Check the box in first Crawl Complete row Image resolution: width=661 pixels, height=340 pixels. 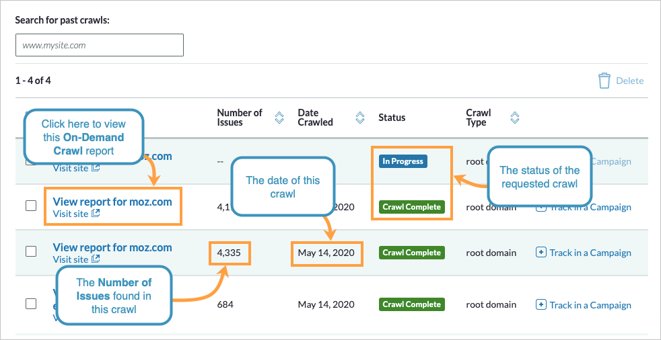point(31,206)
